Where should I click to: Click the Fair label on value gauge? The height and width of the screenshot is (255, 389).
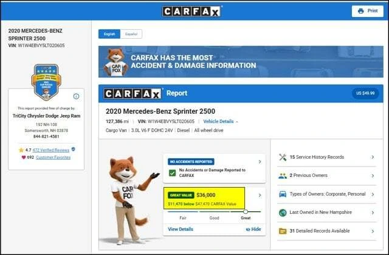point(183,218)
